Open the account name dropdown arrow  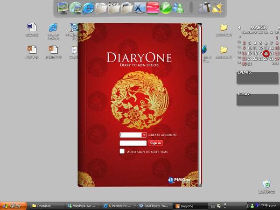[x=144, y=135]
